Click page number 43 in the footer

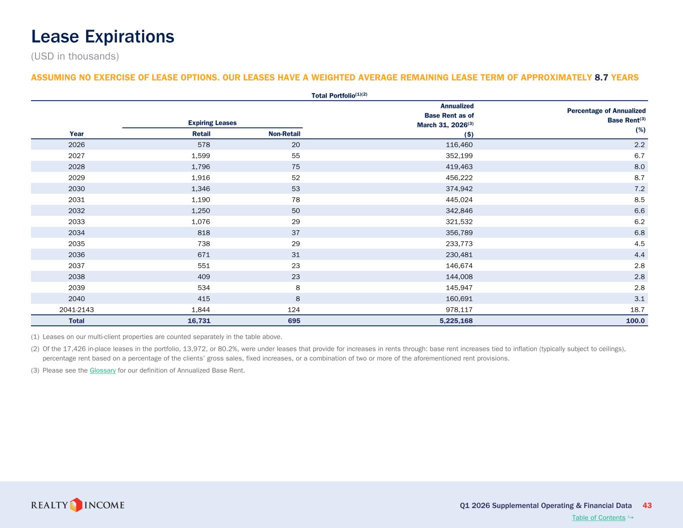click(647, 505)
